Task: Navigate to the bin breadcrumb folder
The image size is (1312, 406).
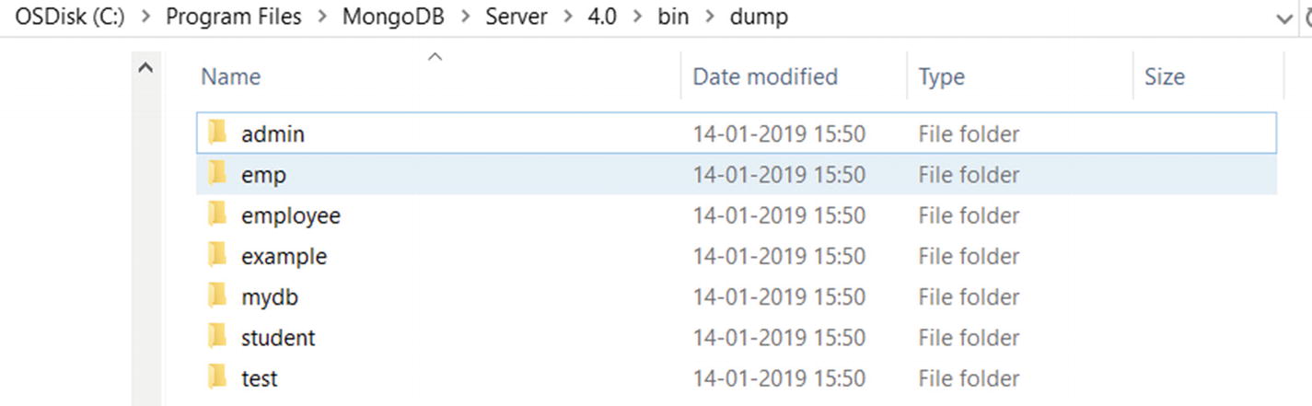Action: [674, 17]
